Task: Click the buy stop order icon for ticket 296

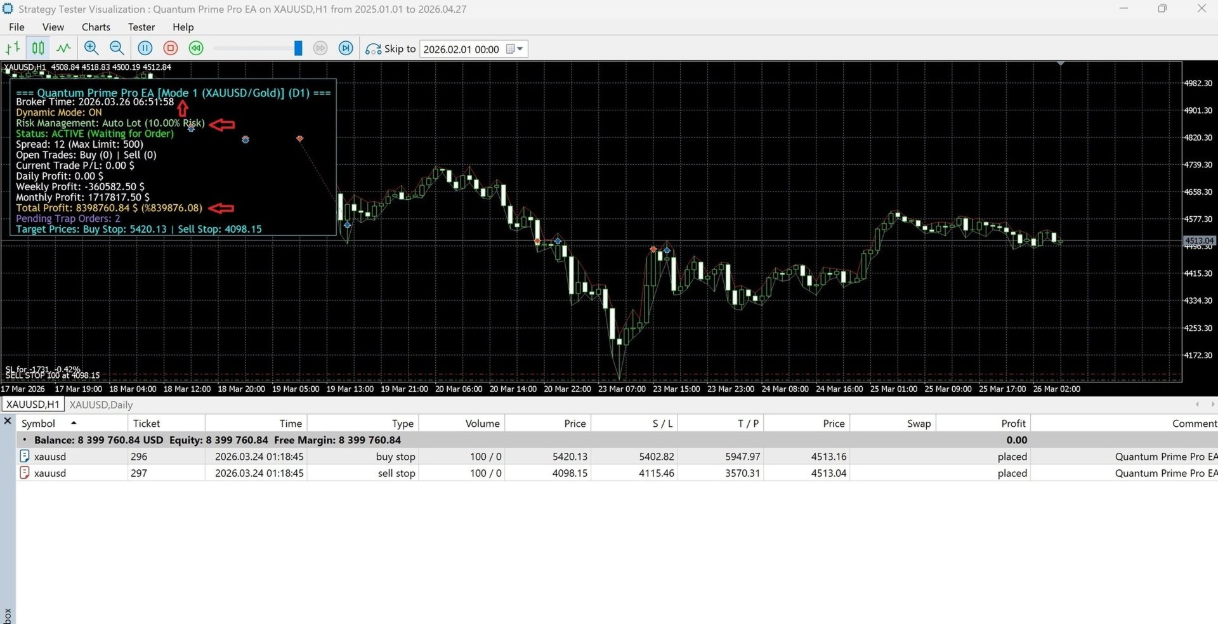Action: pos(25,457)
